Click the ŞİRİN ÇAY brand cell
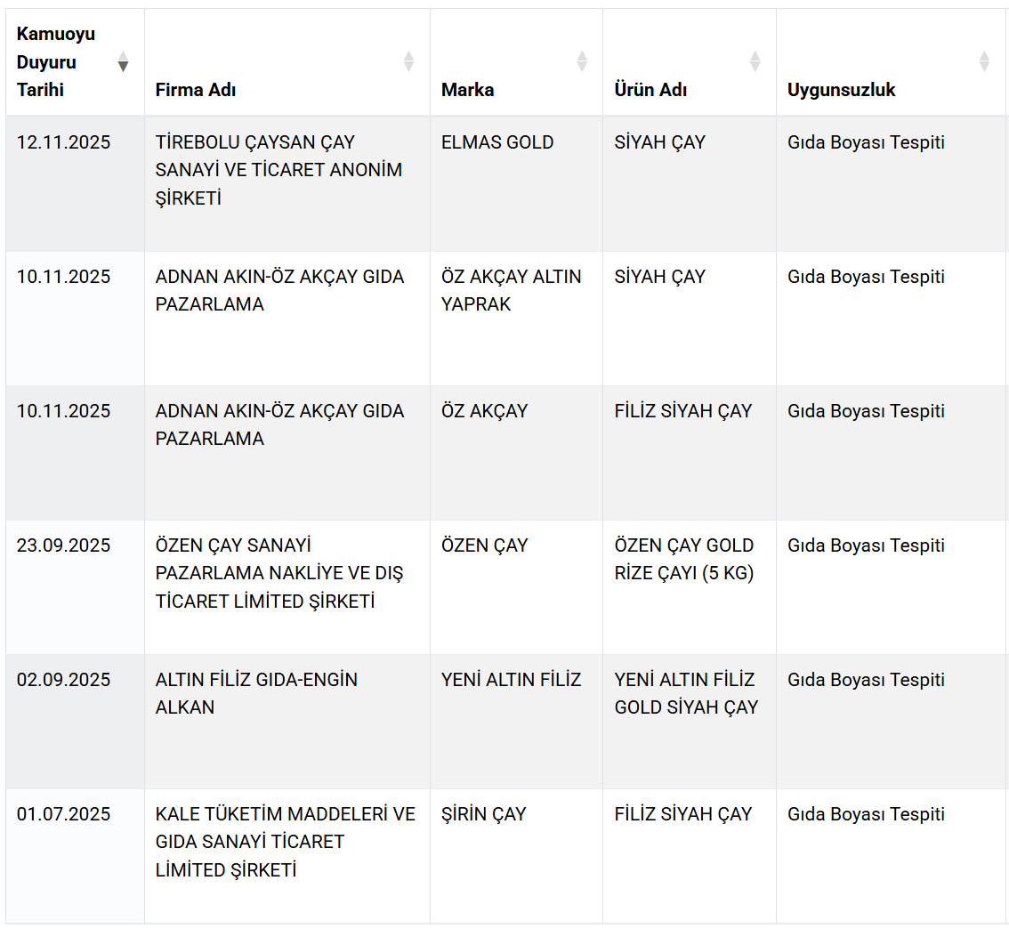This screenshot has height=929, width=1009. point(483,814)
